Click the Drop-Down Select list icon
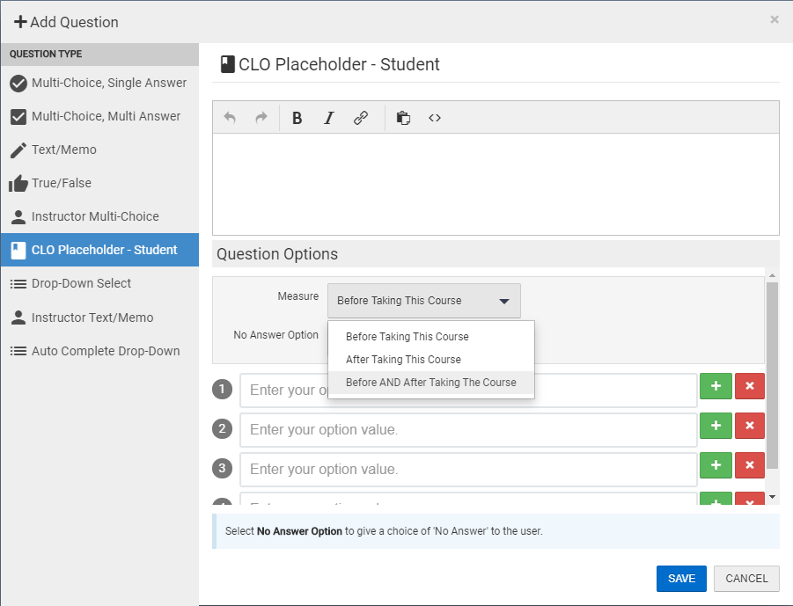 (x=18, y=284)
